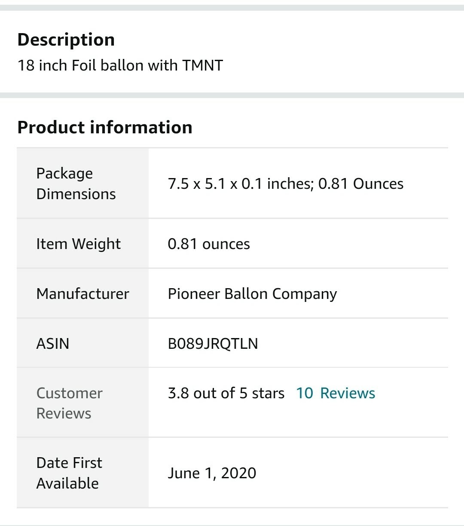
Task: Click the 18 inch Foil ballon description text
Action: click(120, 65)
